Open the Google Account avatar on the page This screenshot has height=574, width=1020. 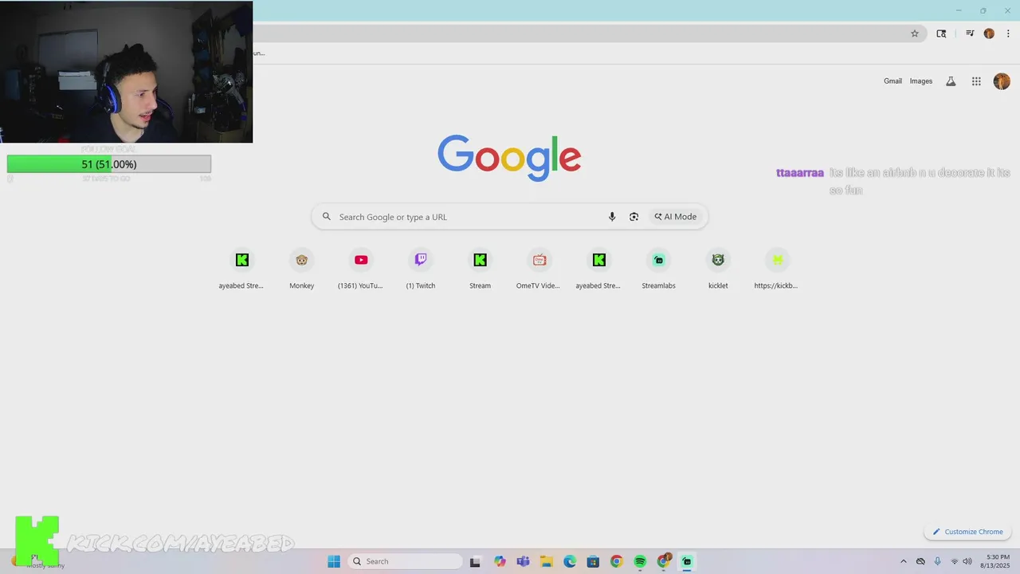[x=1002, y=81]
